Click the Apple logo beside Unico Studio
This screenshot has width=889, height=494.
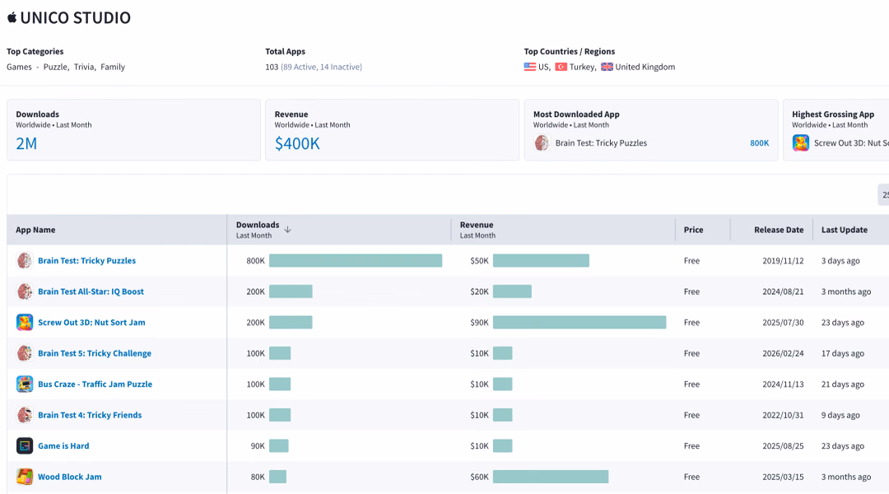point(12,17)
